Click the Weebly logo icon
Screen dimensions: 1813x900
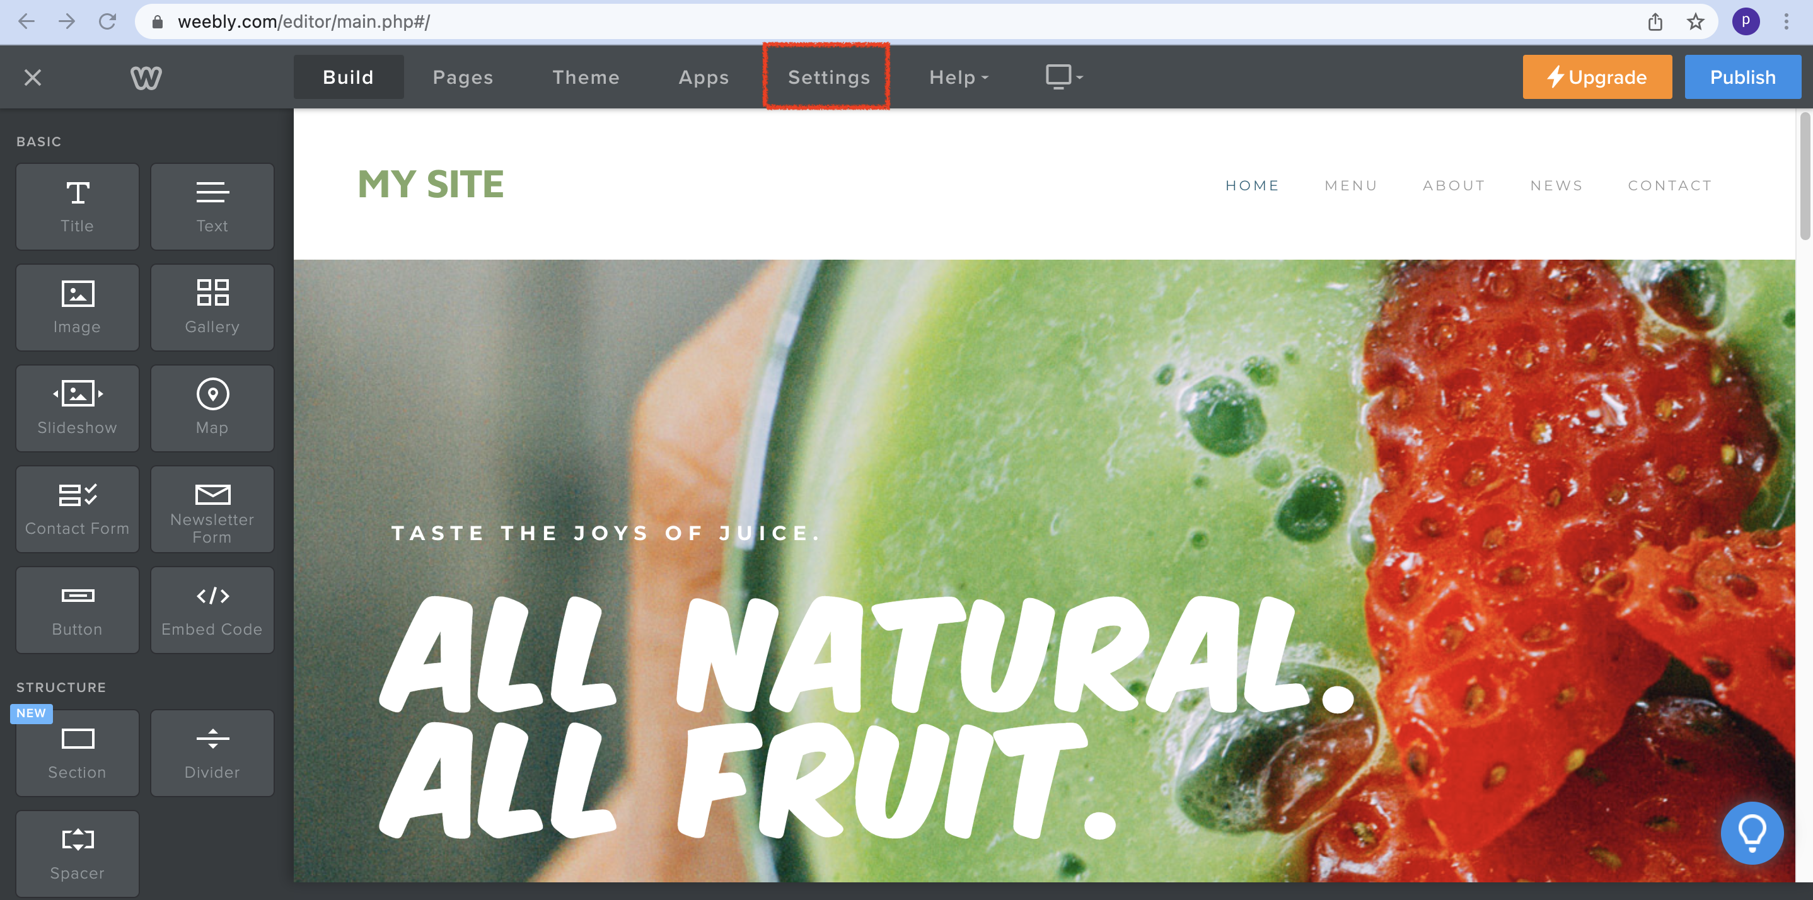(x=146, y=78)
